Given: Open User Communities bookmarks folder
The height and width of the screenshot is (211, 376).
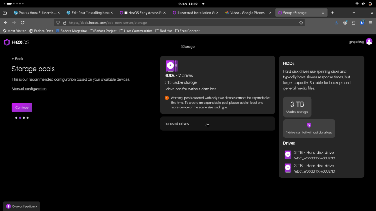Looking at the screenshot, I should point(136,31).
